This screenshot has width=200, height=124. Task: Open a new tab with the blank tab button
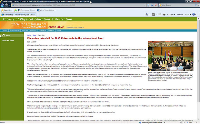click(38, 15)
